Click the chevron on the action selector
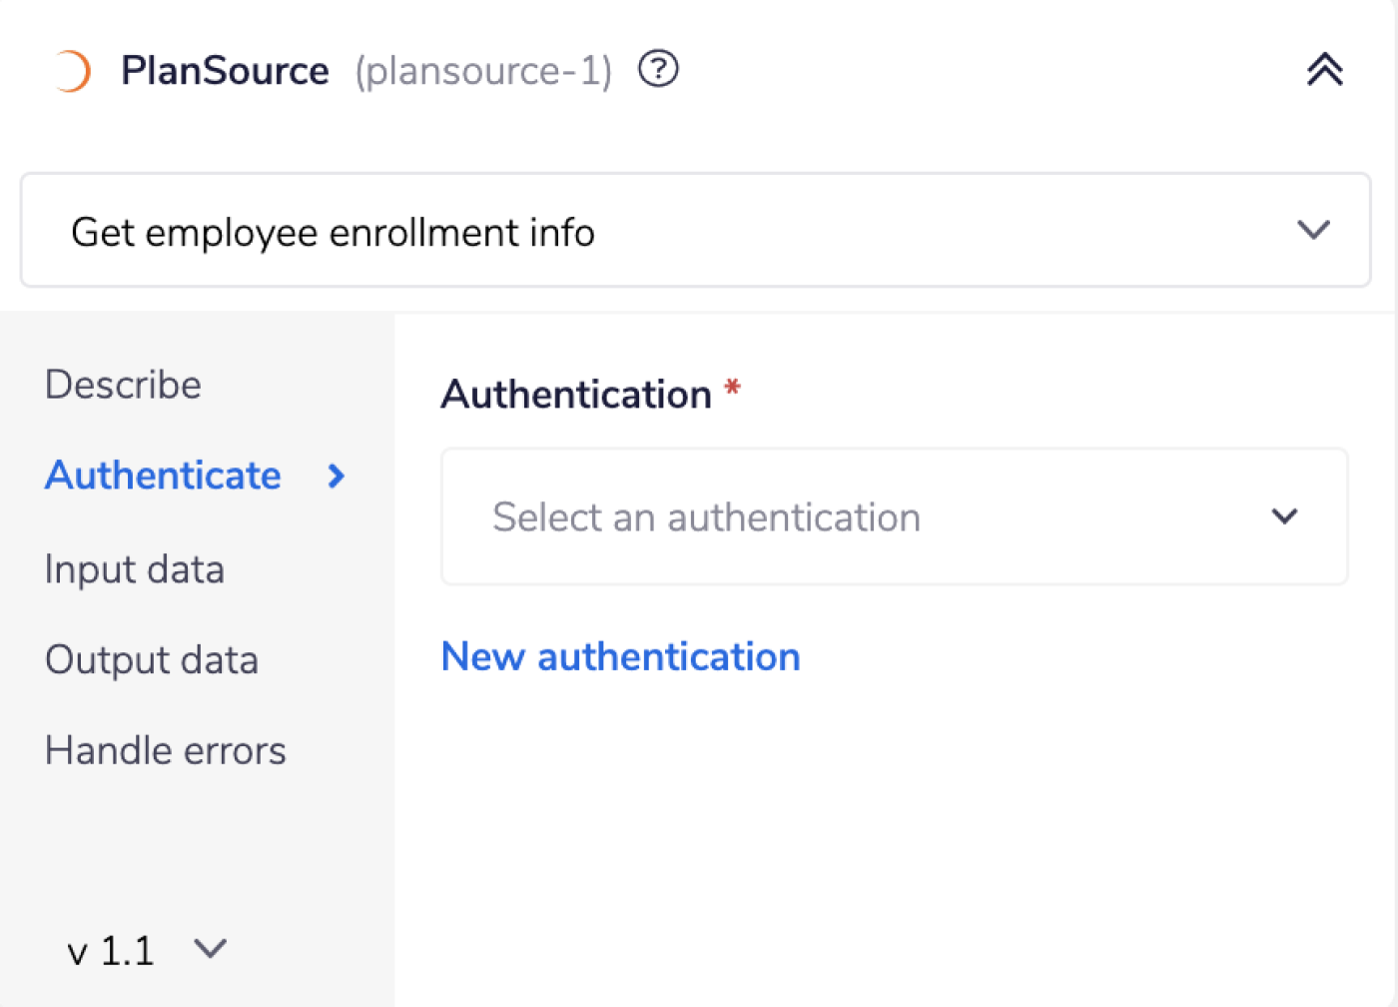 point(1313,230)
